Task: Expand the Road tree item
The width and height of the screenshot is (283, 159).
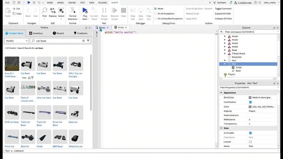Action: coord(225,50)
